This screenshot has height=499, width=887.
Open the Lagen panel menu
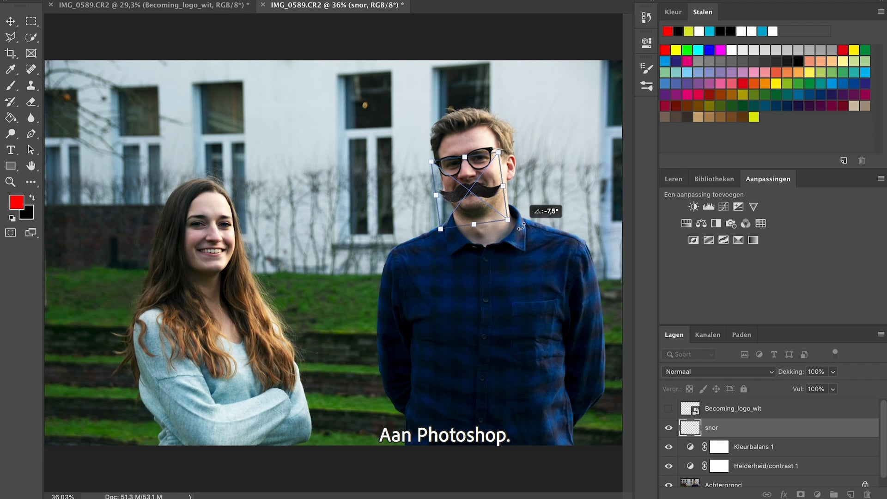point(881,335)
